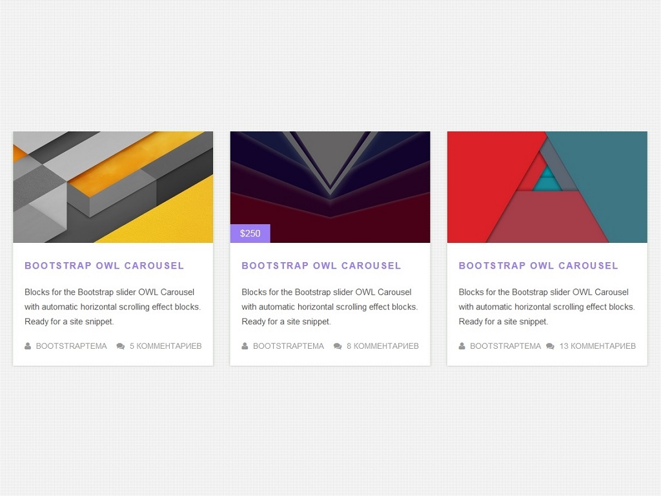Click the comments bubble icon on the third card
661x496 pixels.
tap(550, 346)
